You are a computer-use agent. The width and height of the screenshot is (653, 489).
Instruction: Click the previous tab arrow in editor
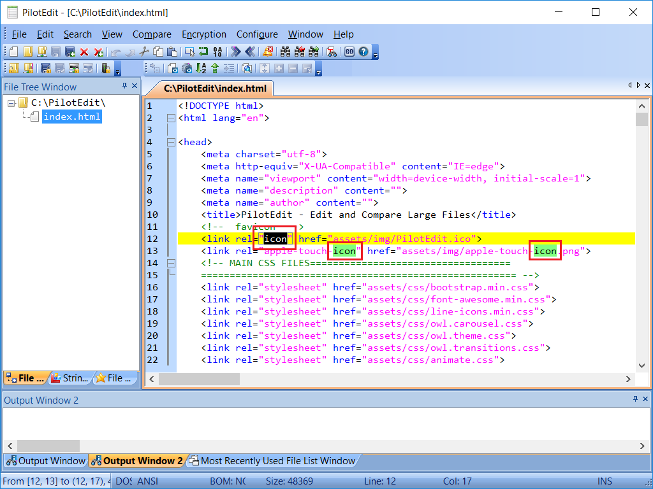pyautogui.click(x=629, y=85)
